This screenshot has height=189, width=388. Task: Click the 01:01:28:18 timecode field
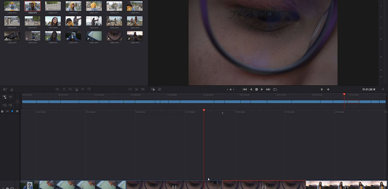point(368,90)
